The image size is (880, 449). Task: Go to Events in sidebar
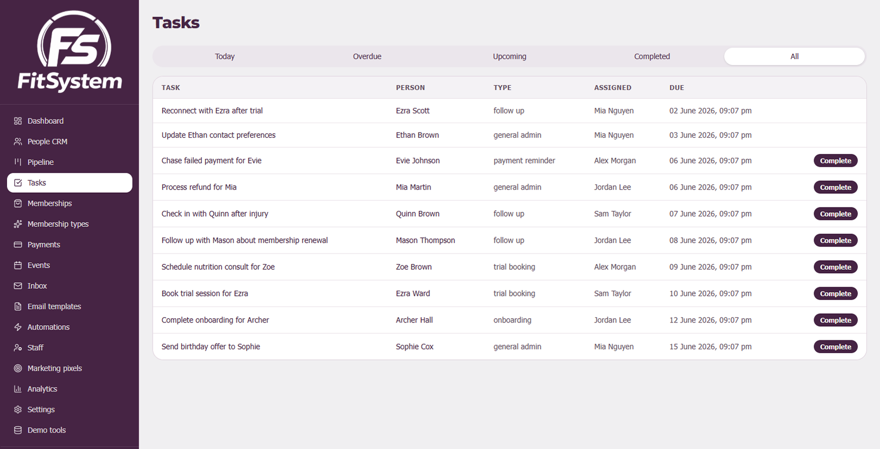[x=69, y=265]
